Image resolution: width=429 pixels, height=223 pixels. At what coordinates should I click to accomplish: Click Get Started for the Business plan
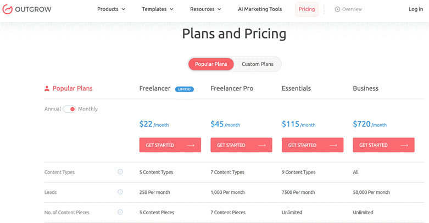point(383,145)
